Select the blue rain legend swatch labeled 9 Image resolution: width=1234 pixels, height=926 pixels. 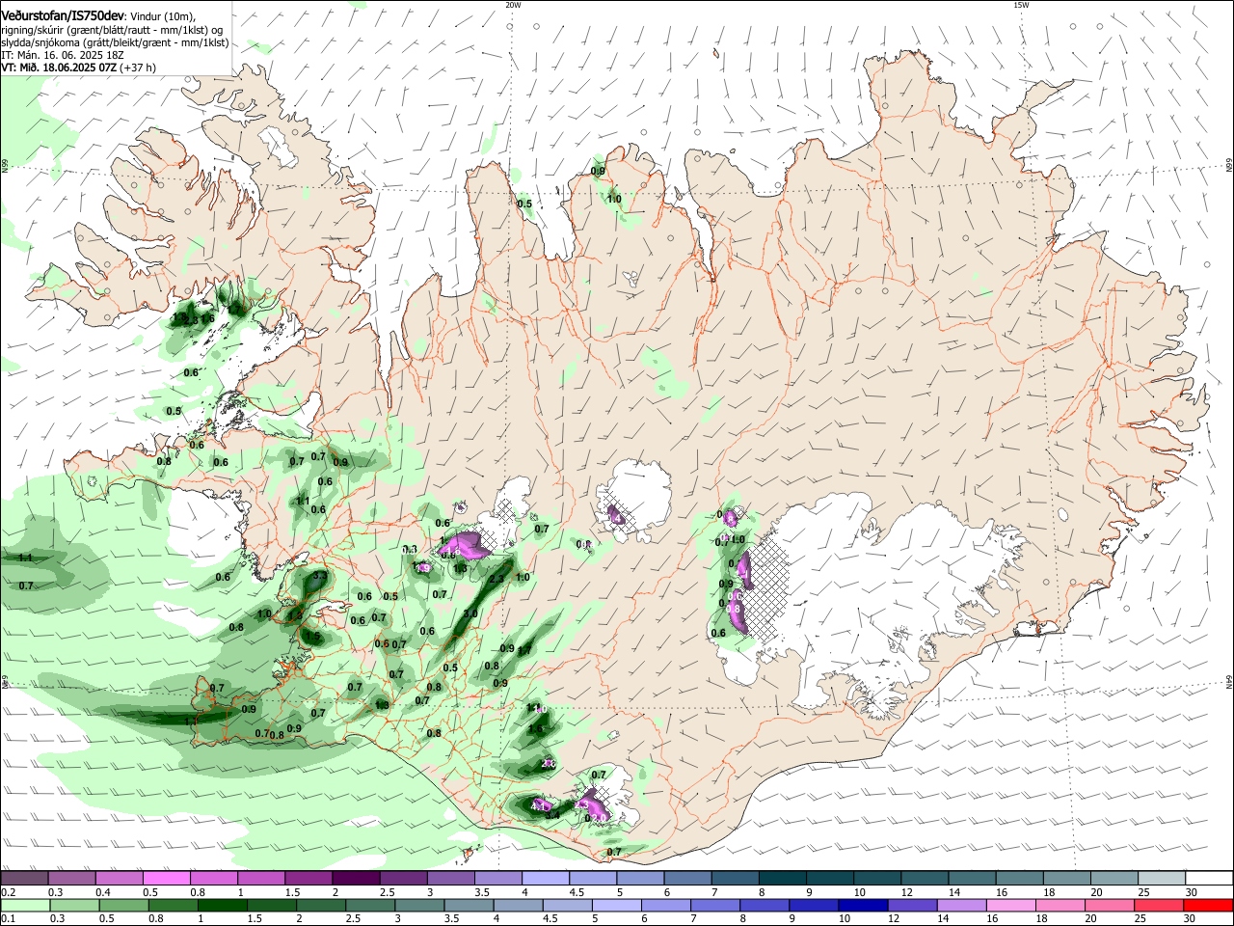pos(814,905)
